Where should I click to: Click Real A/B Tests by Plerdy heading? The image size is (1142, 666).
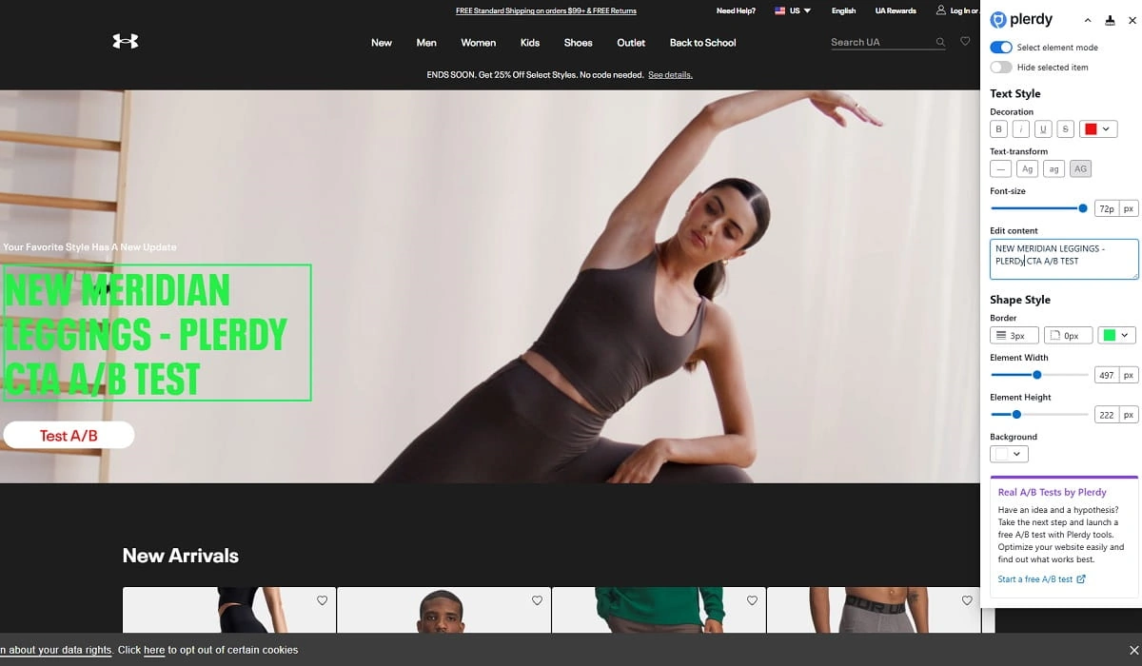[x=1052, y=492]
